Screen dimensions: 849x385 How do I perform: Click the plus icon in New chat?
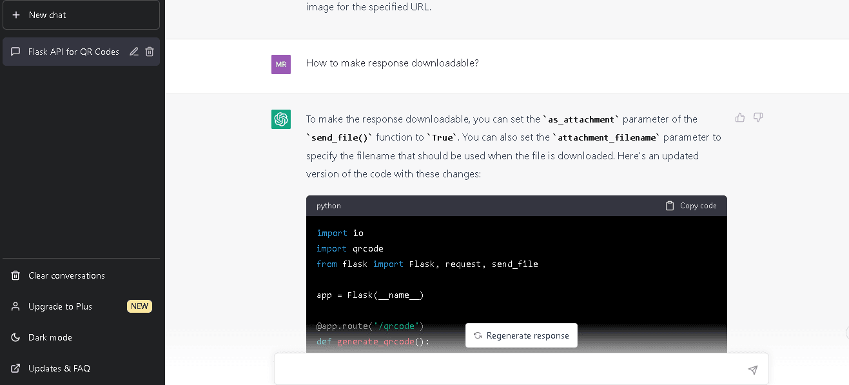click(16, 15)
